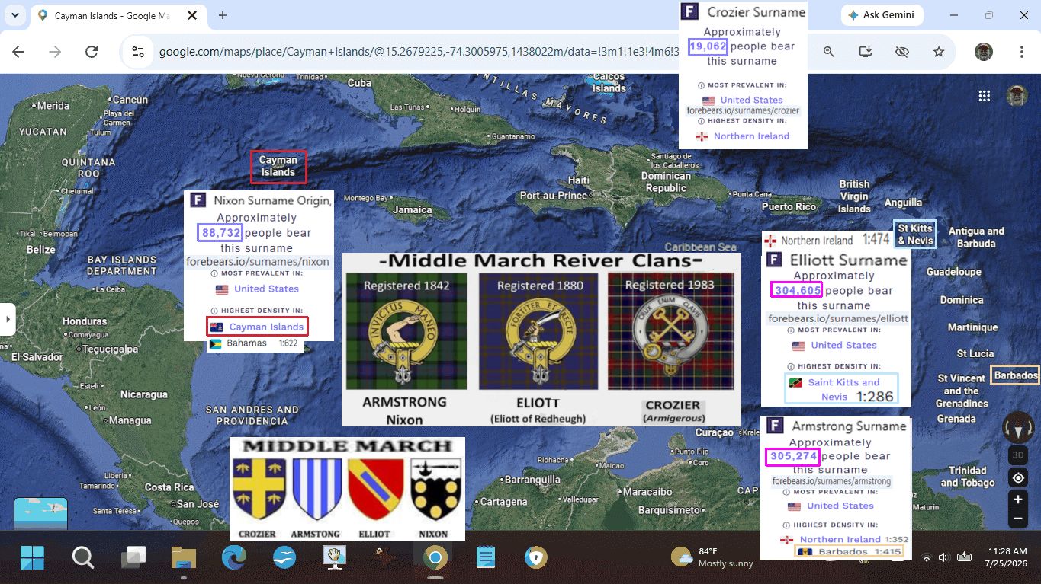Open the seagull OpenOffice taskbar icon

point(284,558)
